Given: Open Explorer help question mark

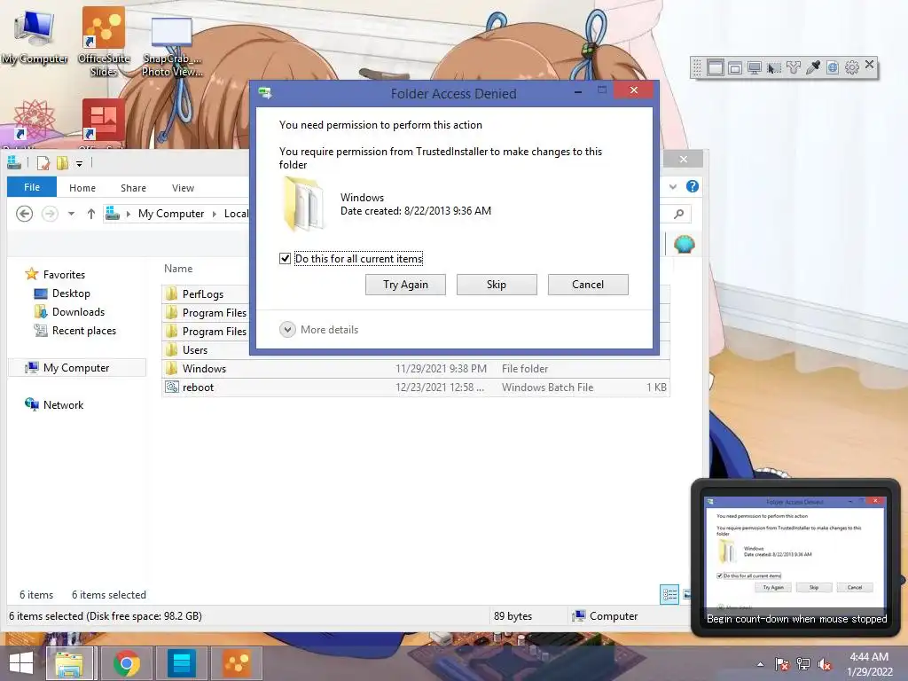Looking at the screenshot, I should click(692, 186).
